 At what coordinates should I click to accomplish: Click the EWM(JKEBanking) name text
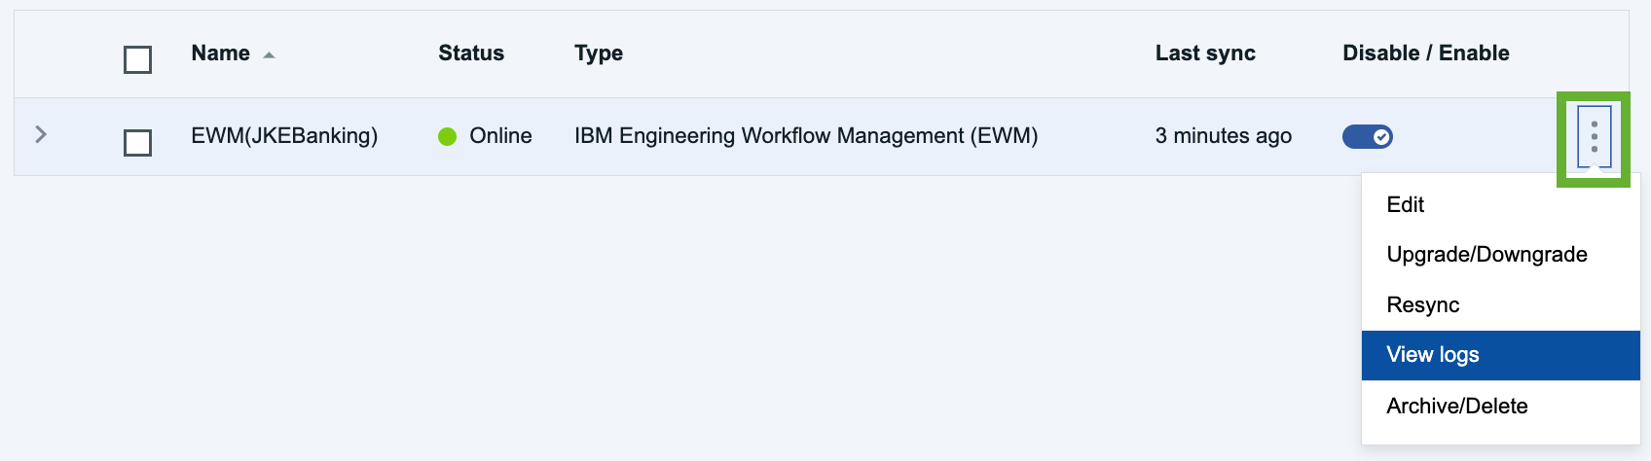[x=284, y=136]
